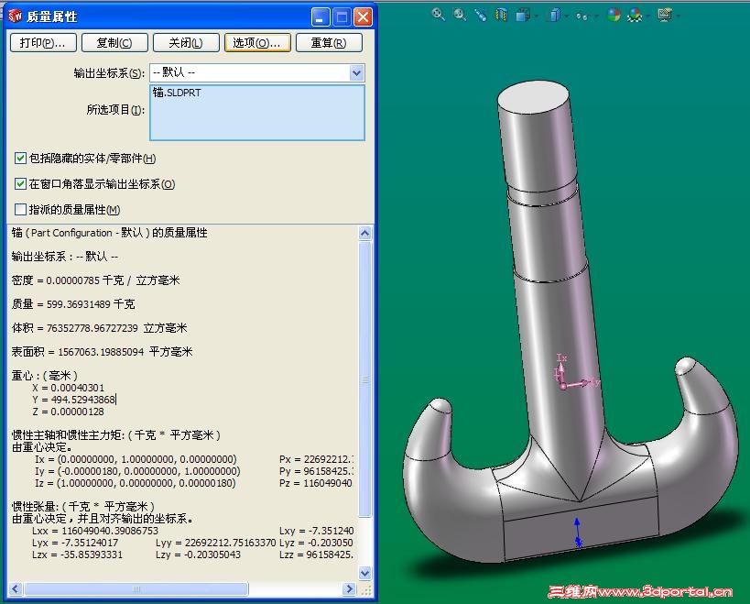Click the surface area value 1567063.19885094

(101, 352)
